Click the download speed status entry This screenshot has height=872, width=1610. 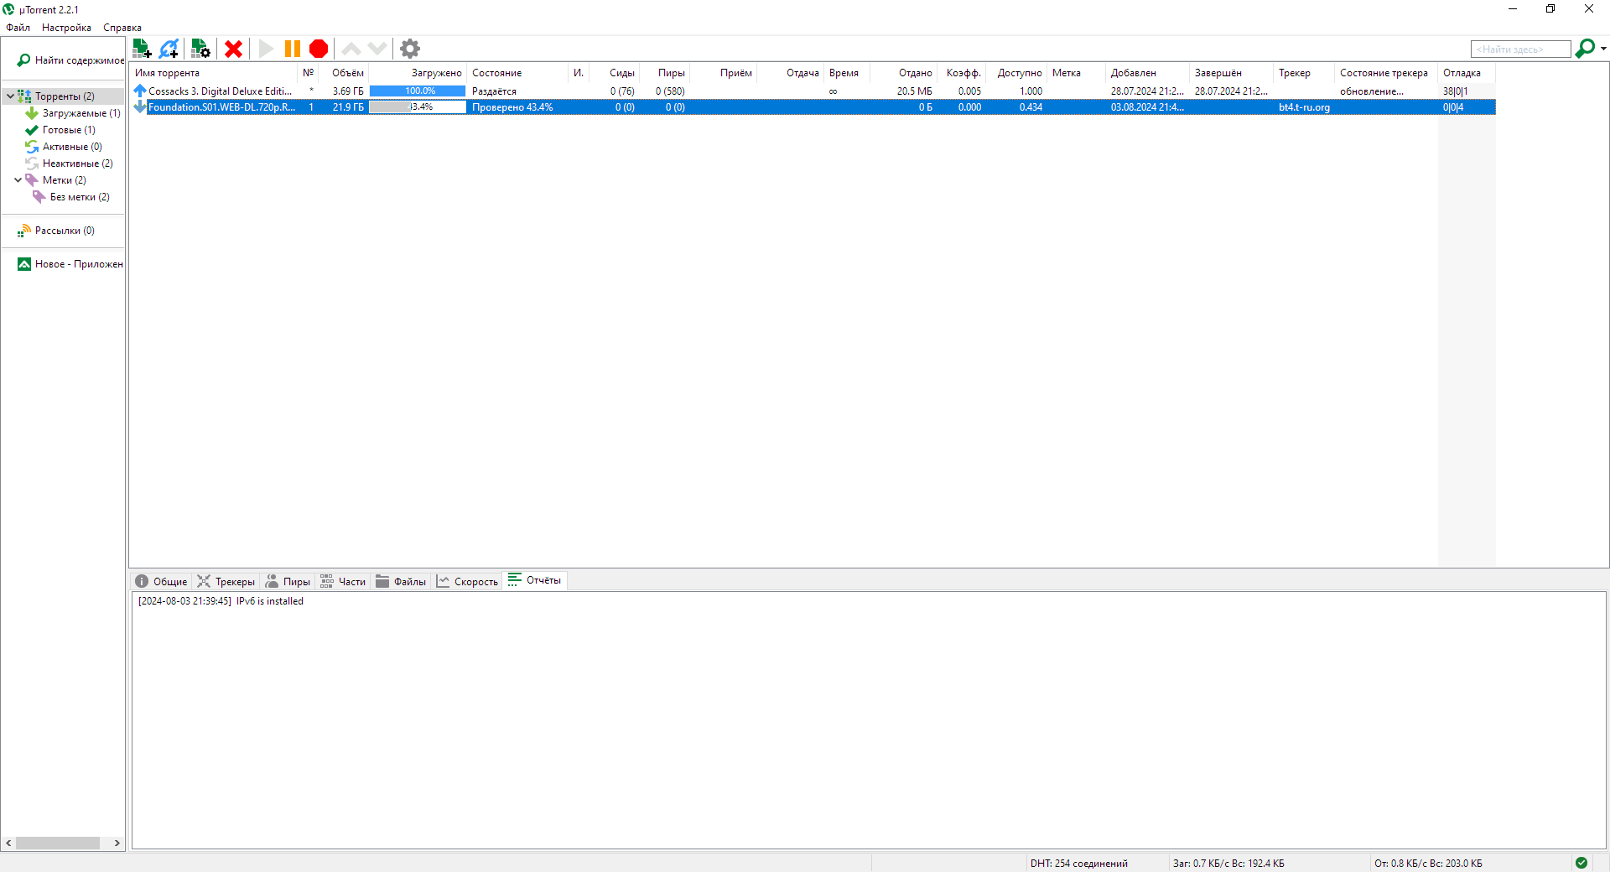tap(1228, 864)
